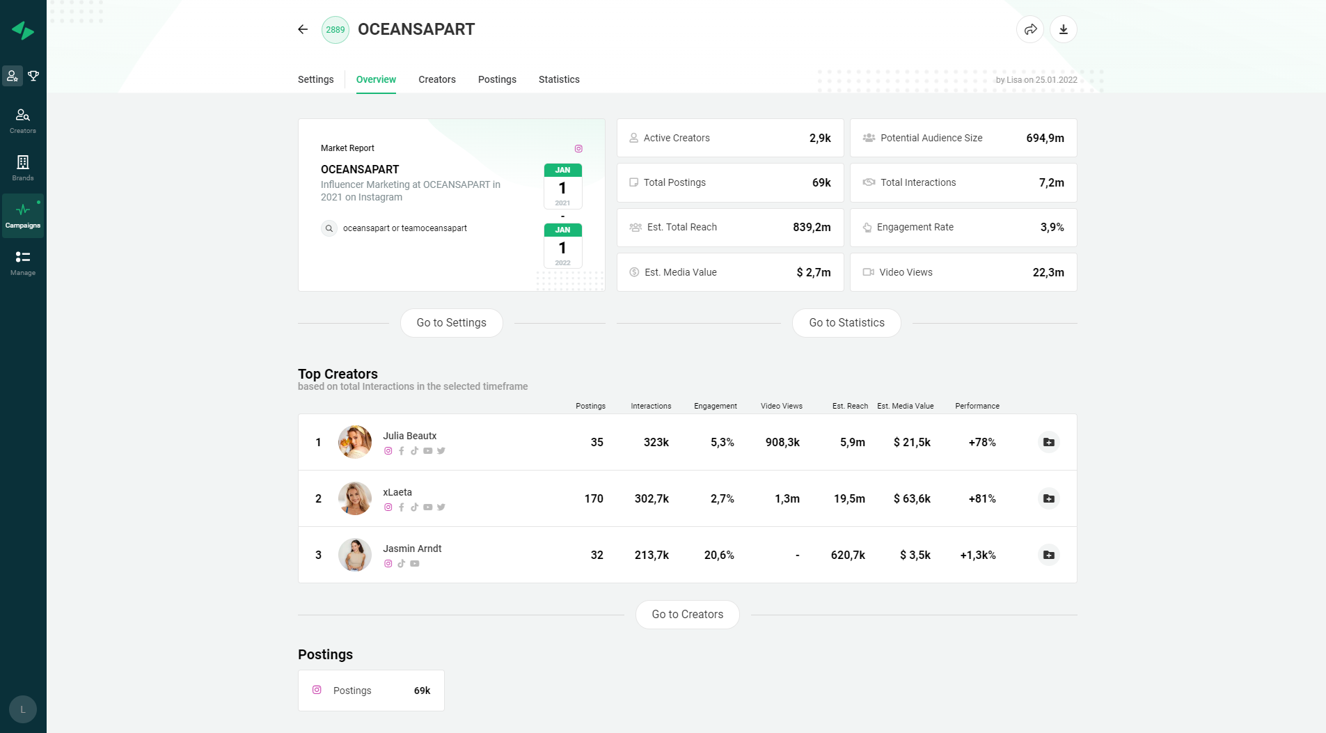The height and width of the screenshot is (733, 1326).
Task: Click Jasmin Arndt's profile photo
Action: tap(355, 555)
